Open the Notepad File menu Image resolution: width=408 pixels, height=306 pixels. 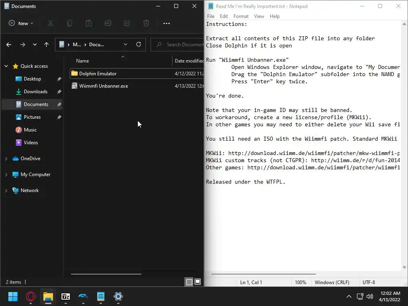[x=211, y=16]
